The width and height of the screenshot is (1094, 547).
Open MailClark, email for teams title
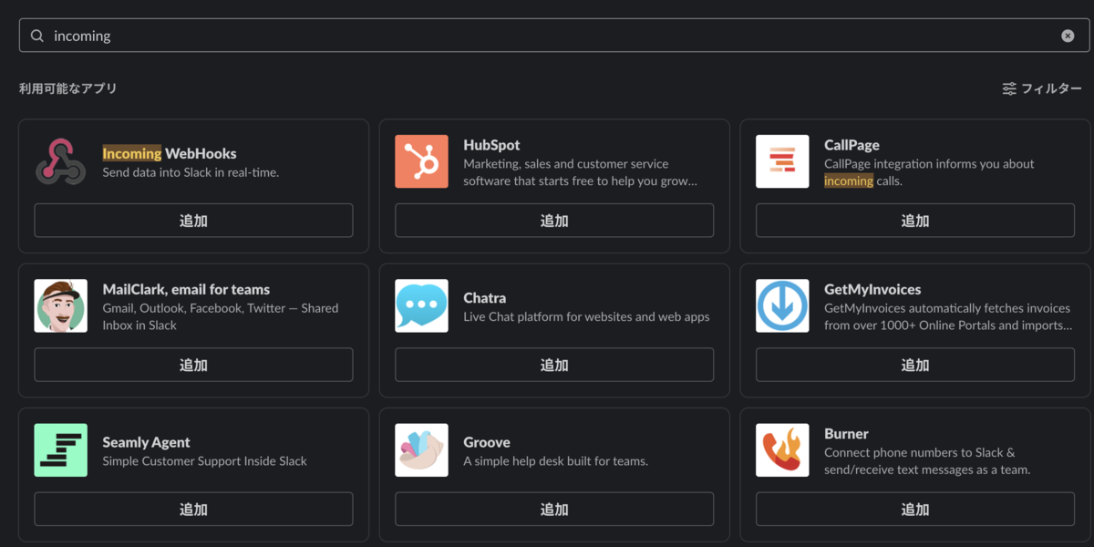point(186,289)
